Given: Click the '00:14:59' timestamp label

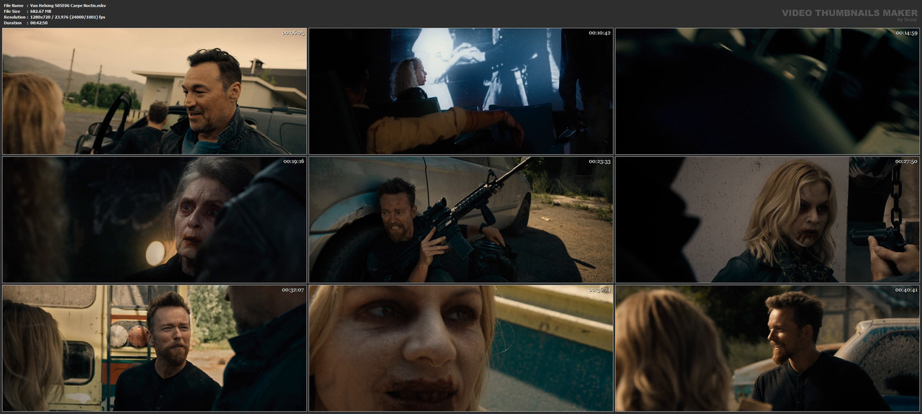Looking at the screenshot, I should 906,33.
